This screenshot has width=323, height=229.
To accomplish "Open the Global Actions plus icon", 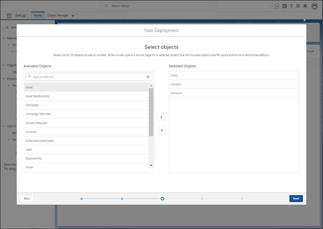I will [285, 6].
